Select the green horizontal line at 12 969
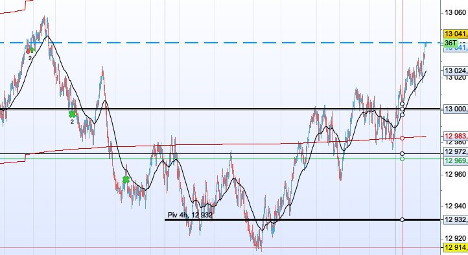468x255 pixels. (x=220, y=159)
